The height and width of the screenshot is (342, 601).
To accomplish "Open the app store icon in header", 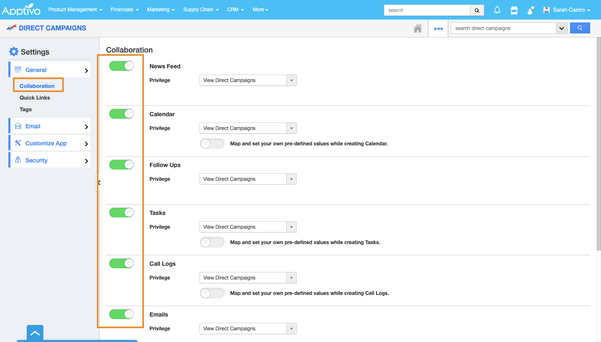I will pyautogui.click(x=514, y=10).
